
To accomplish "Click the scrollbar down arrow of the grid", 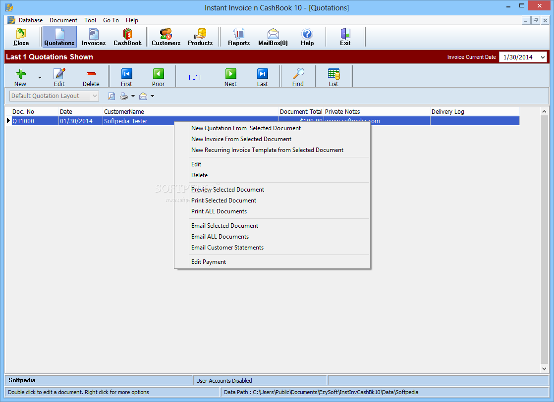I will coord(544,368).
